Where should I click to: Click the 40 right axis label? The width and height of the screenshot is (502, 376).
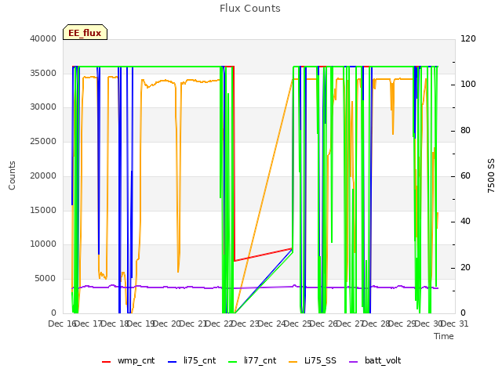tap(465, 222)
